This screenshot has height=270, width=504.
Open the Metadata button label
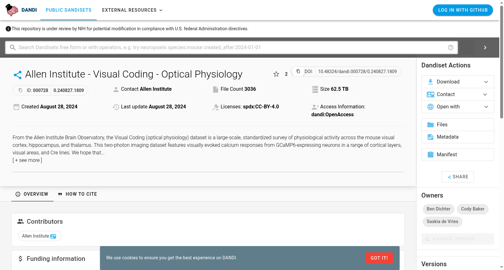(x=448, y=137)
